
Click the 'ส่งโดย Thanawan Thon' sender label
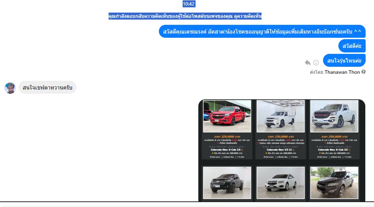335,72
